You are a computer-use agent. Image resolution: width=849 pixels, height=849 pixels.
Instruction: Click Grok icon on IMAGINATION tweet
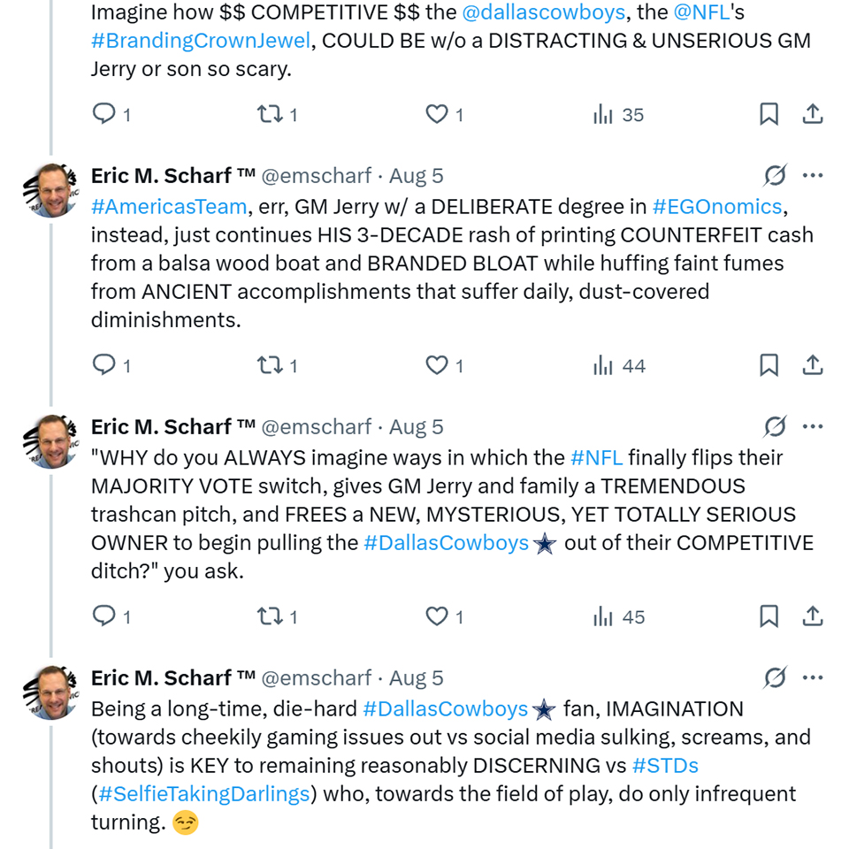(x=775, y=678)
